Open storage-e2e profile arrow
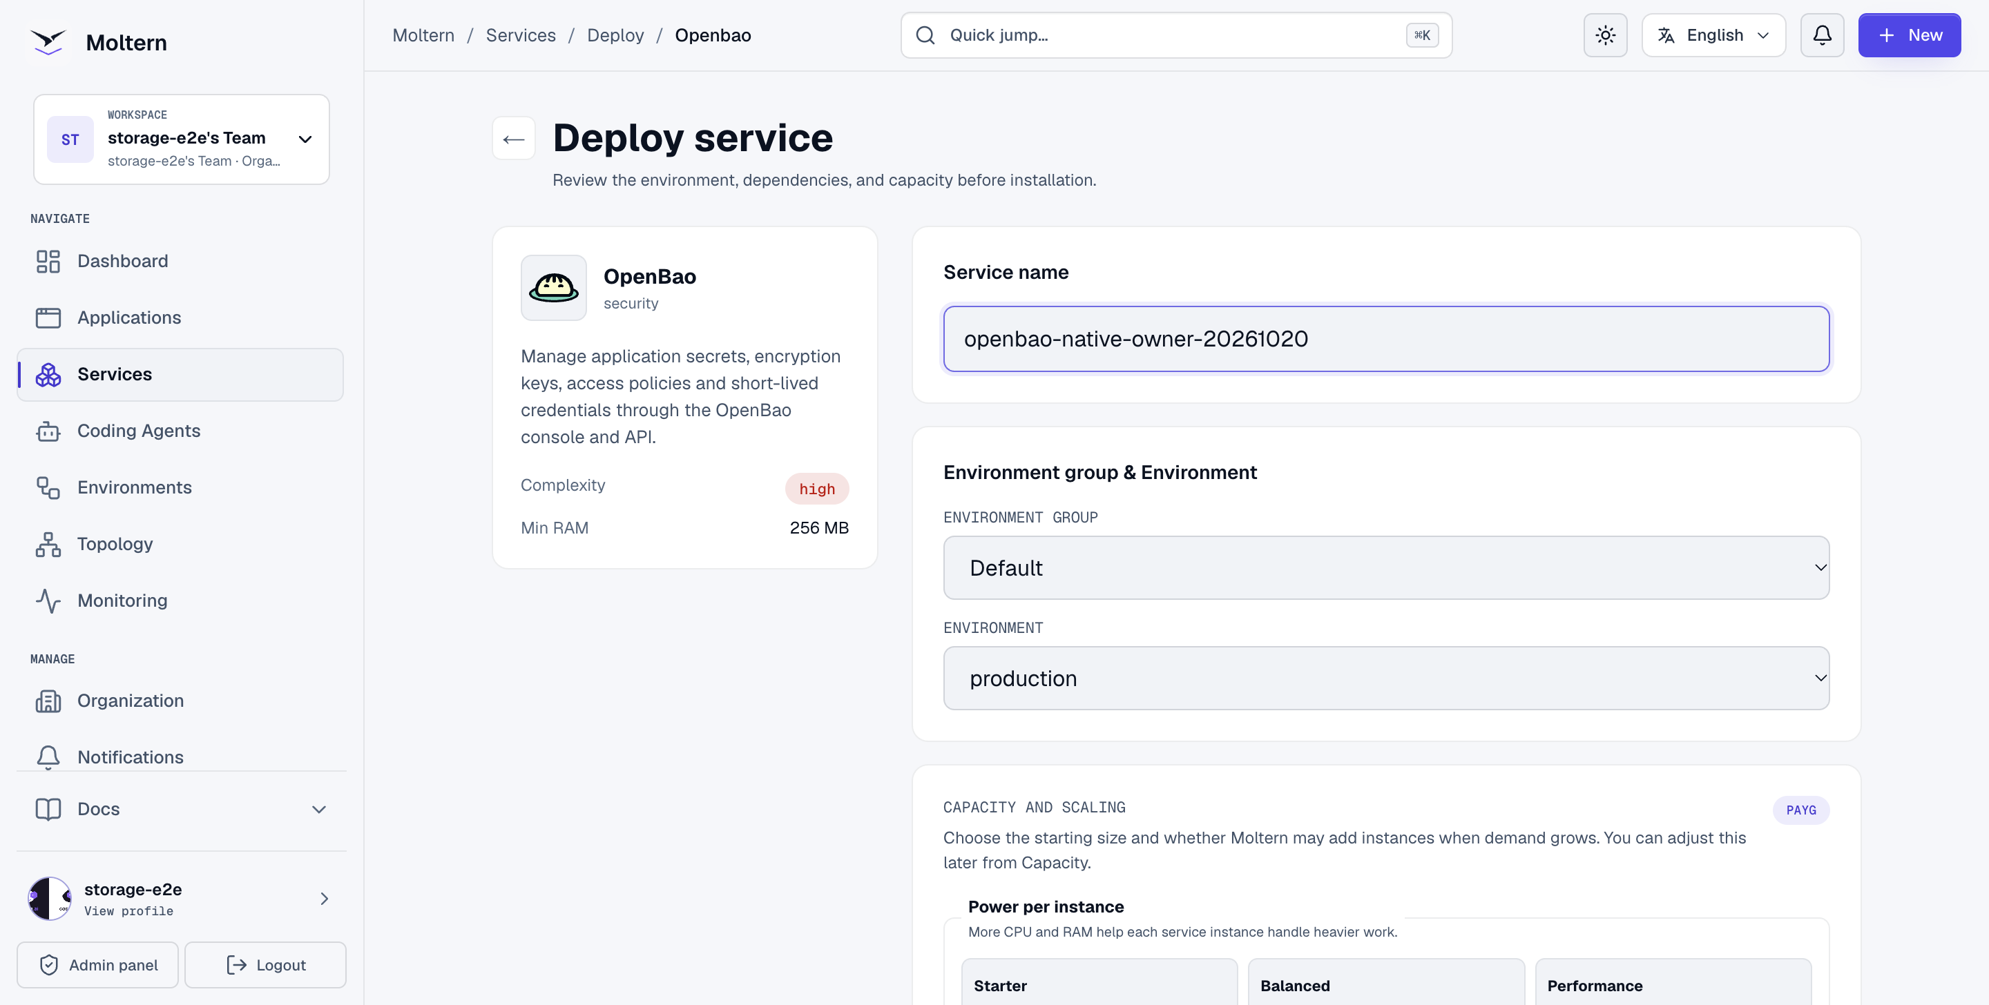1989x1005 pixels. (x=325, y=899)
